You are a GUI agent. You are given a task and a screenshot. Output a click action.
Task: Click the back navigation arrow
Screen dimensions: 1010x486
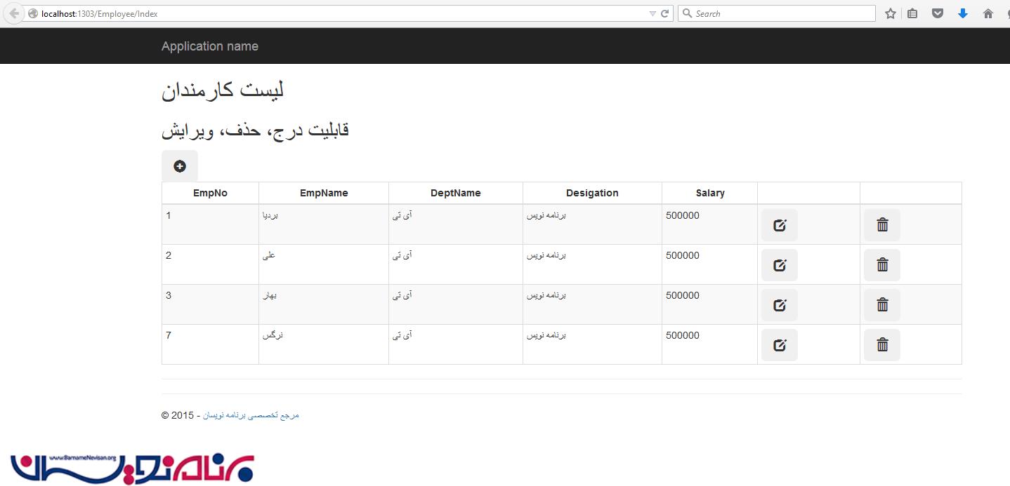pyautogui.click(x=13, y=13)
